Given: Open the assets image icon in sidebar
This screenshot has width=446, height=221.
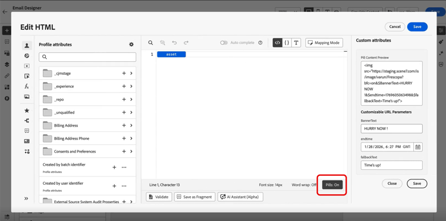Looking at the screenshot, I should pos(27,97).
